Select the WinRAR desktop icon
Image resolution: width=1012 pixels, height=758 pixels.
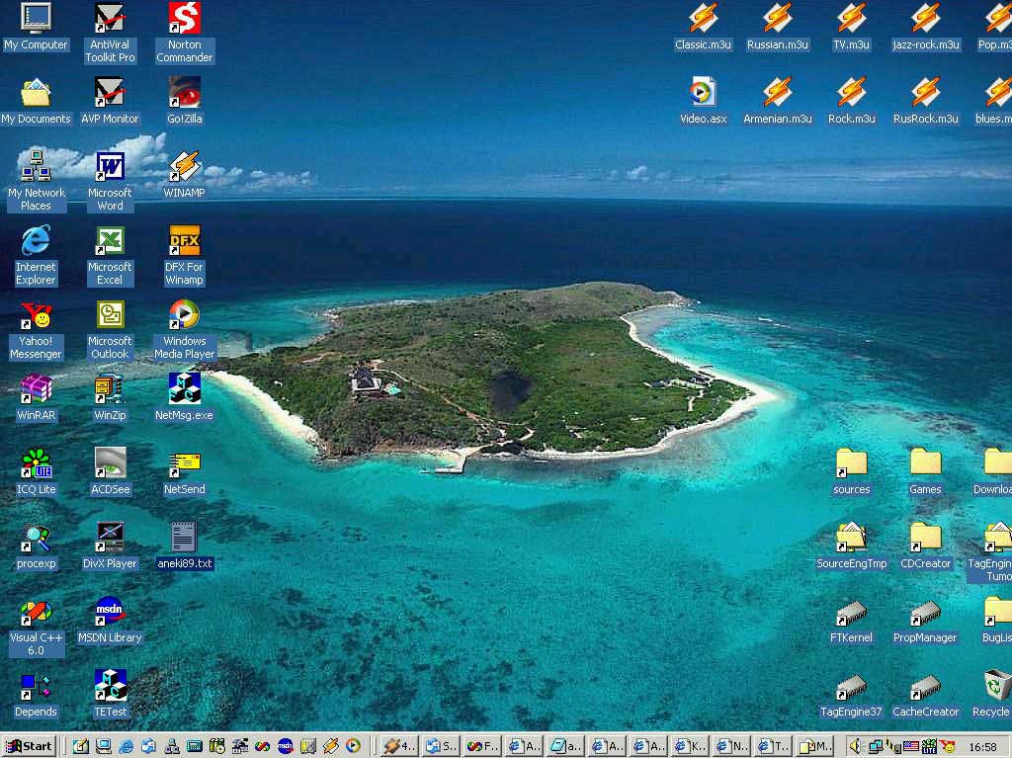(x=36, y=389)
